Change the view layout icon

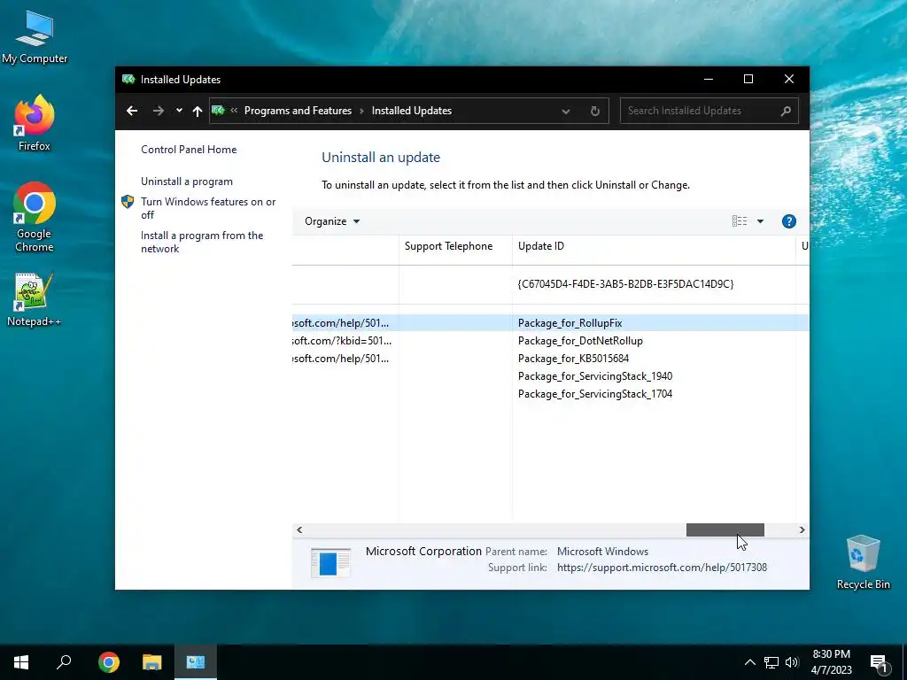pyautogui.click(x=740, y=220)
